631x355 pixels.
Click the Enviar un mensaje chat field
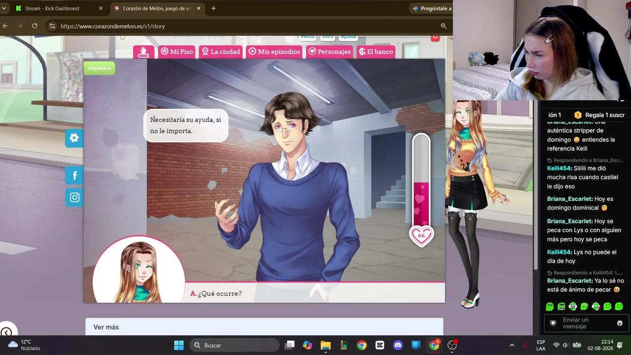(x=586, y=323)
